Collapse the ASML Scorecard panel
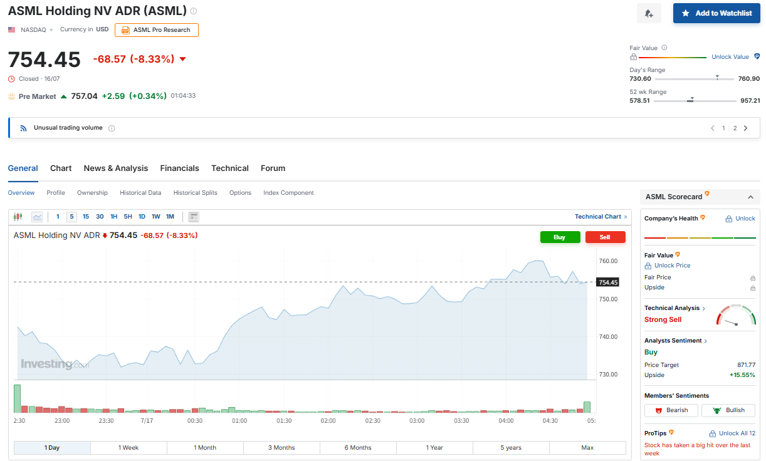This screenshot has height=461, width=766. coord(750,197)
